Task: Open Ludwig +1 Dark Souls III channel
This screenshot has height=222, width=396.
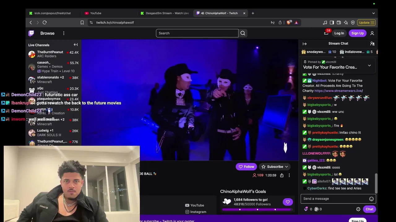Action: [x=54, y=133]
